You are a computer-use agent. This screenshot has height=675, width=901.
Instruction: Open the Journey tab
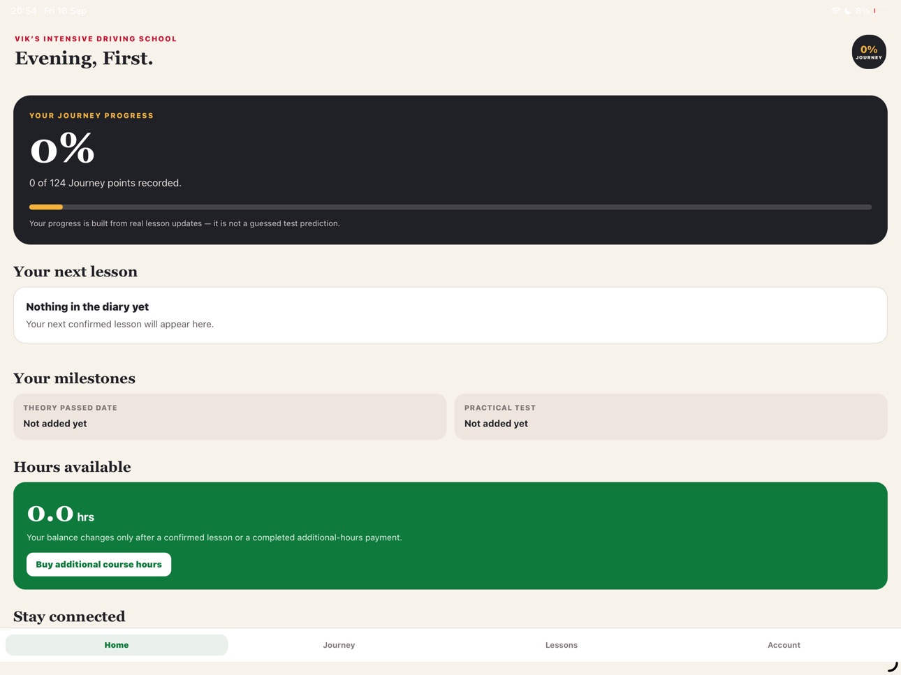pyautogui.click(x=339, y=645)
